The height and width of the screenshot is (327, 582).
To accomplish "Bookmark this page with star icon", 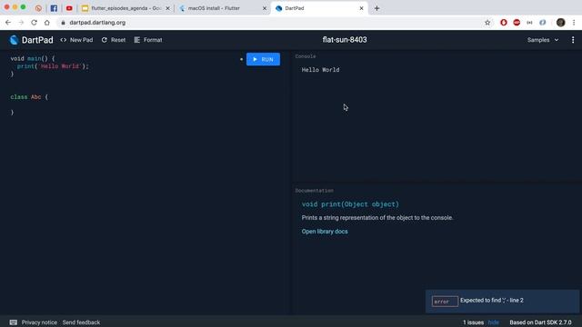I will (x=487, y=23).
